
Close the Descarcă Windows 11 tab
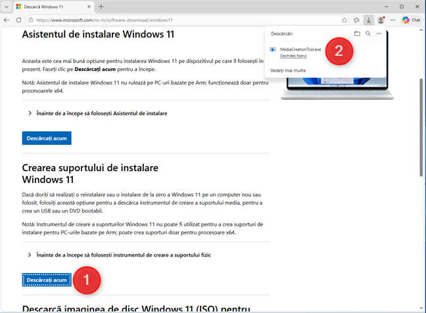point(89,7)
